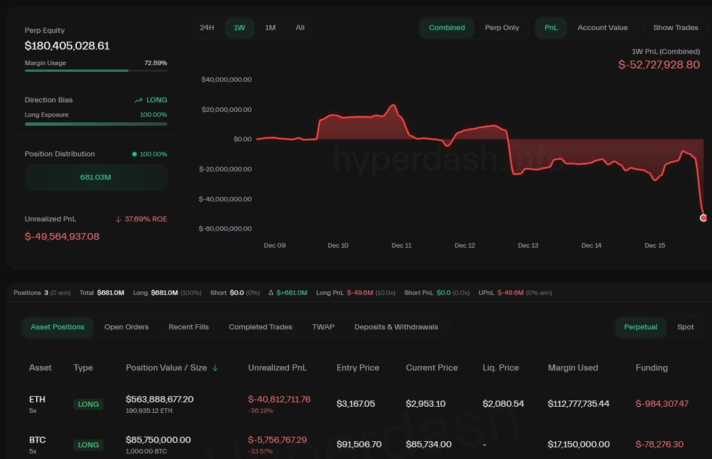This screenshot has height=459, width=712.
Task: Toggle chart to Account Value view
Action: click(602, 28)
